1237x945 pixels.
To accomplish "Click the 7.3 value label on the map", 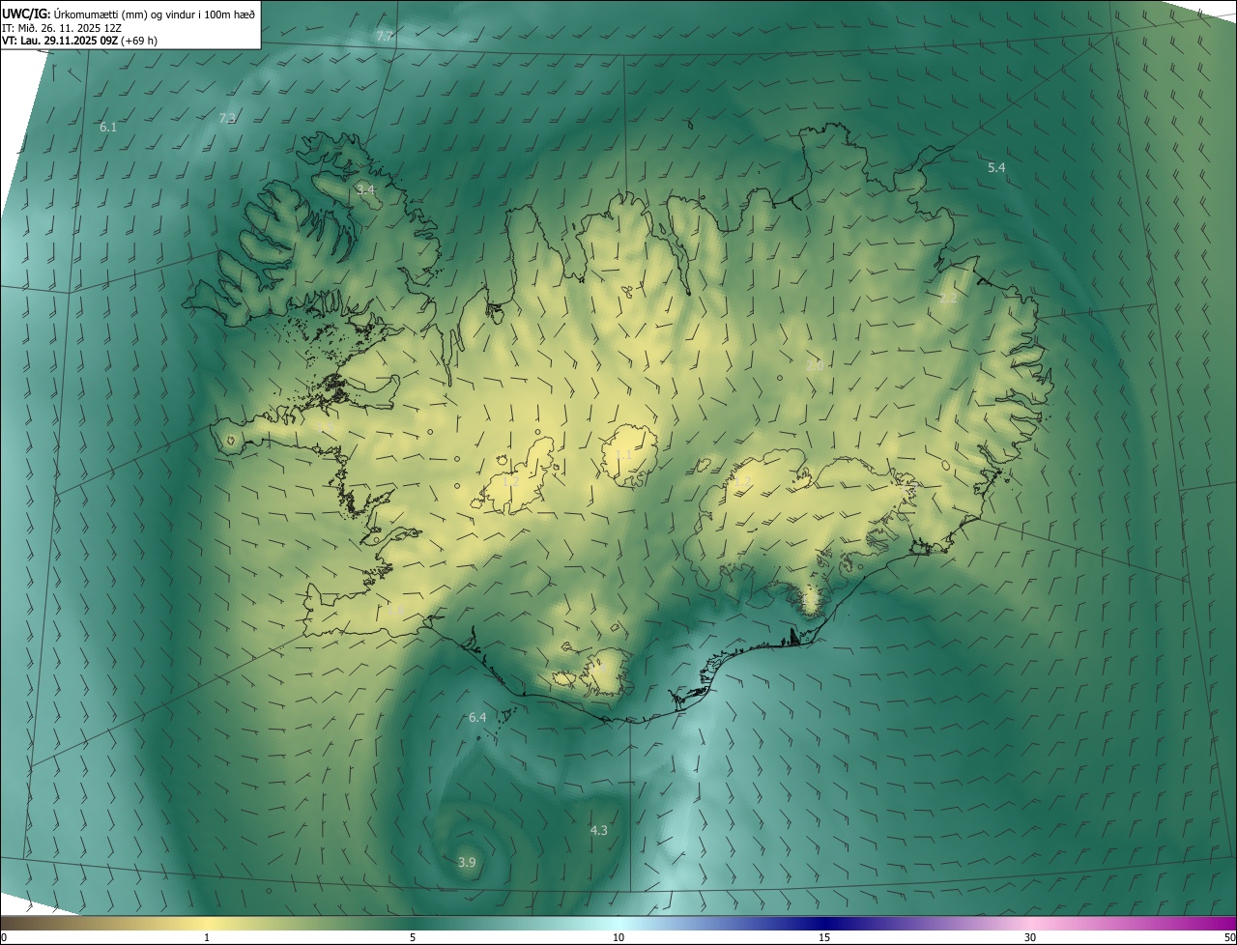I will pyautogui.click(x=227, y=118).
